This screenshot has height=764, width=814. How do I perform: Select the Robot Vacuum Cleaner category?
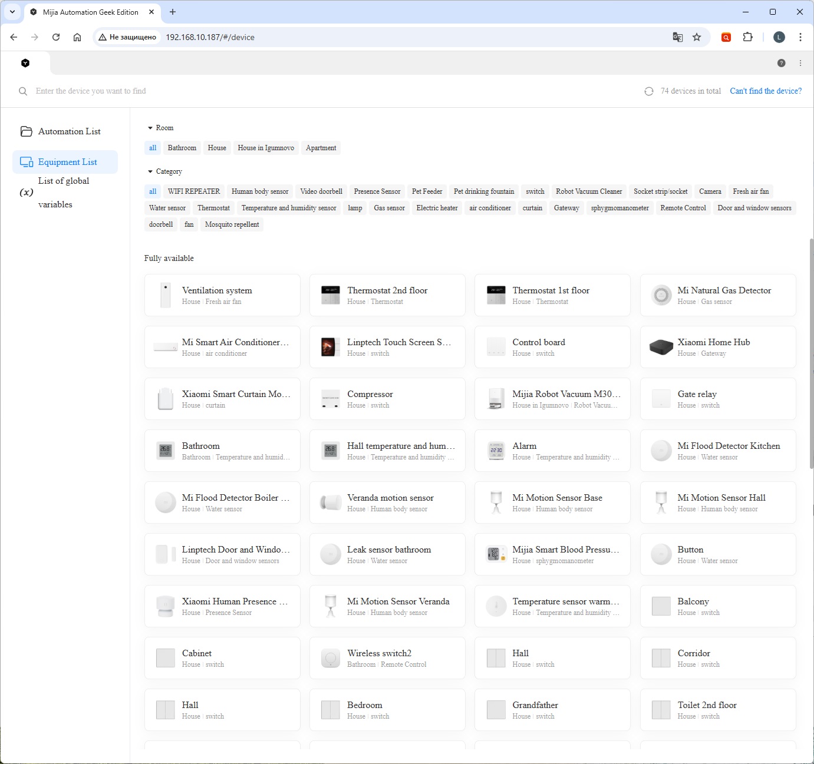pos(589,191)
